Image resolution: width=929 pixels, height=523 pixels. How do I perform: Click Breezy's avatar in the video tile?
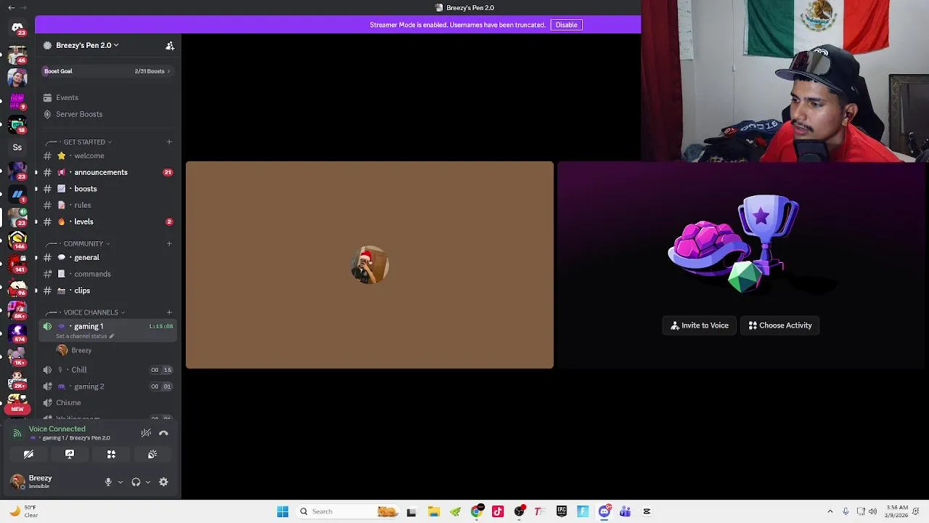pos(370,264)
